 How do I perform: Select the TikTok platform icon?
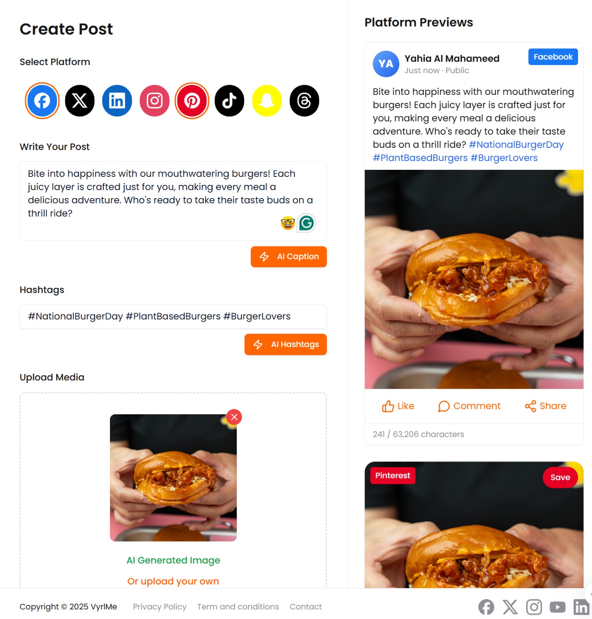coord(230,101)
